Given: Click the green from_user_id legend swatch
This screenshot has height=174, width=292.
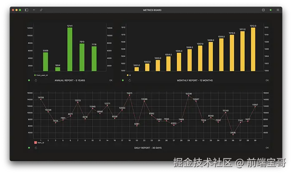Looking at the screenshot, I should point(35,75).
